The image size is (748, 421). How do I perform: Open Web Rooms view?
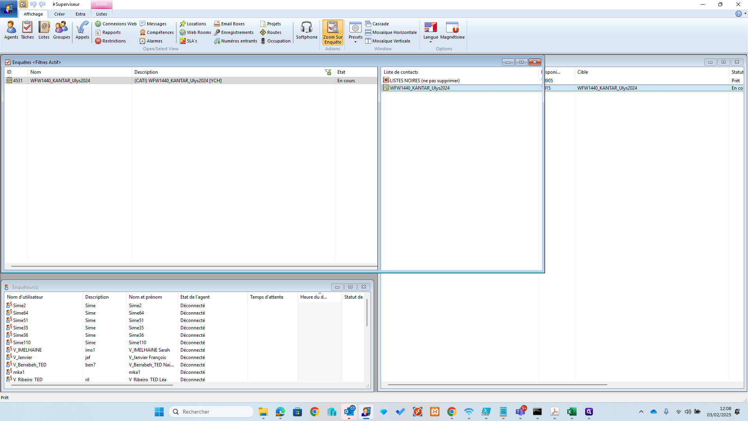click(x=195, y=32)
